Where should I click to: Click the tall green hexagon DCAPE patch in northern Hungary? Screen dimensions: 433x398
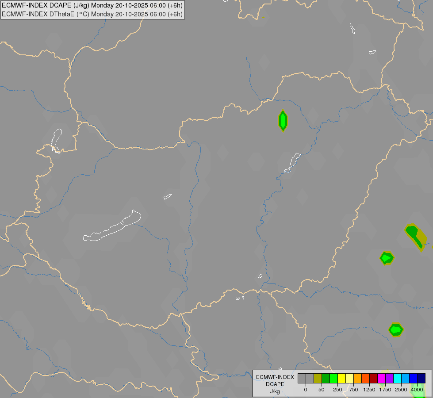coord(283,121)
